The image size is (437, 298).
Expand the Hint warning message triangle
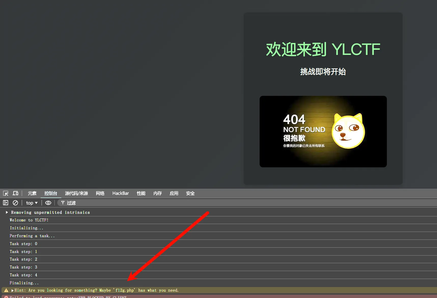pos(12,290)
